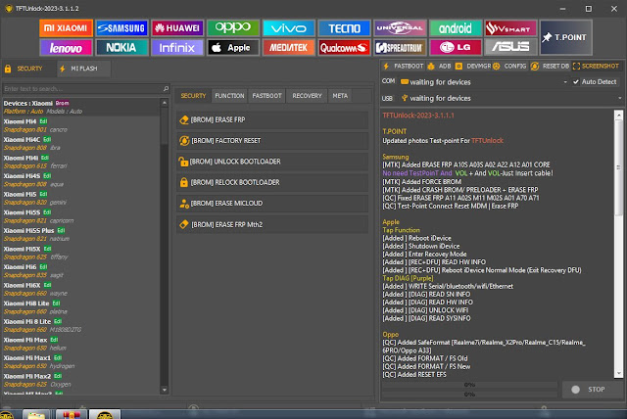Screen dimensions: 627x419
Task: Click RESET DB
Action: point(551,66)
